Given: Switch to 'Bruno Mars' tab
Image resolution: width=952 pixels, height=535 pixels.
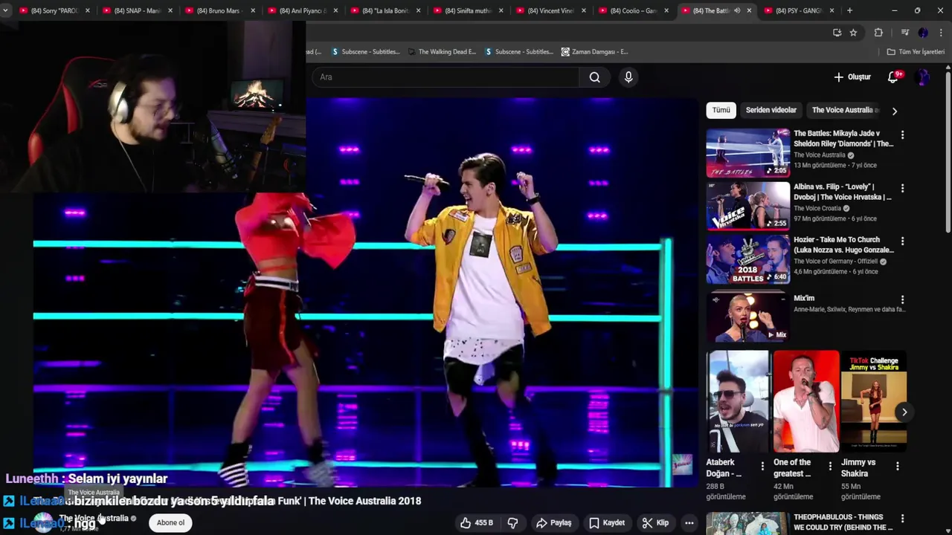Looking at the screenshot, I should coord(220,10).
